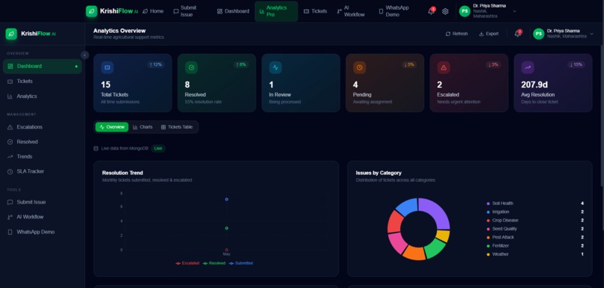Viewport: 604px width, 288px height.
Task: Switch to the Charts tab
Action: pos(142,127)
